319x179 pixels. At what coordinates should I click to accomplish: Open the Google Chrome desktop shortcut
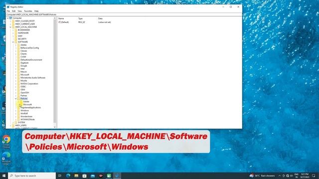click(x=6, y=142)
